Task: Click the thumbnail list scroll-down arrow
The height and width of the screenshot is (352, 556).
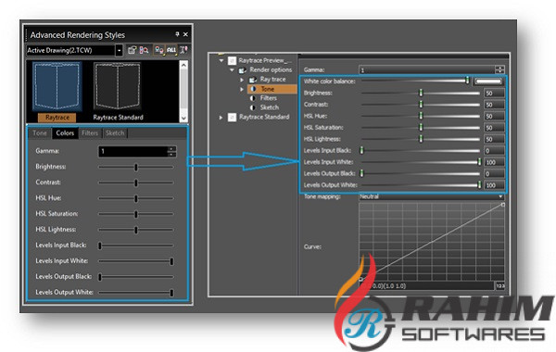Action: coord(183,118)
